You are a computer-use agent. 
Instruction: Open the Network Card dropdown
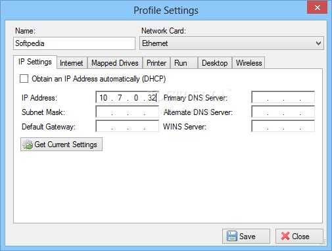231,43
